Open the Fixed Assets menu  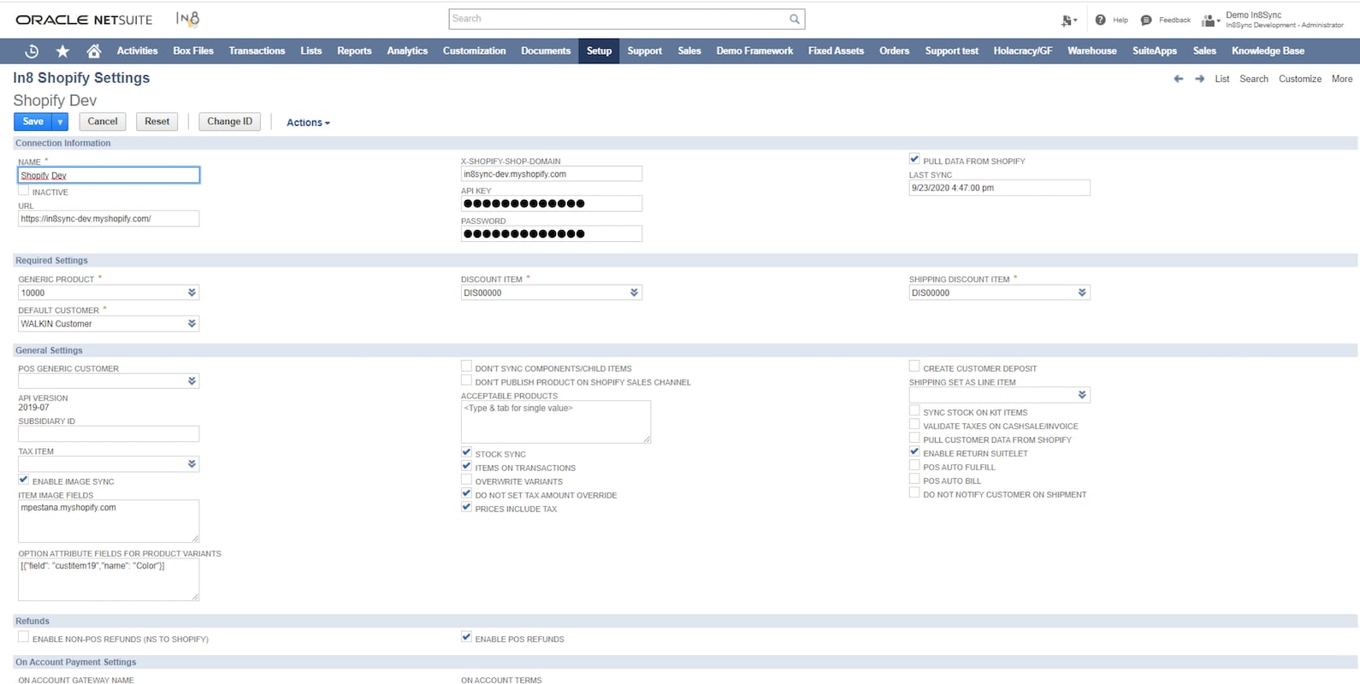click(836, 51)
